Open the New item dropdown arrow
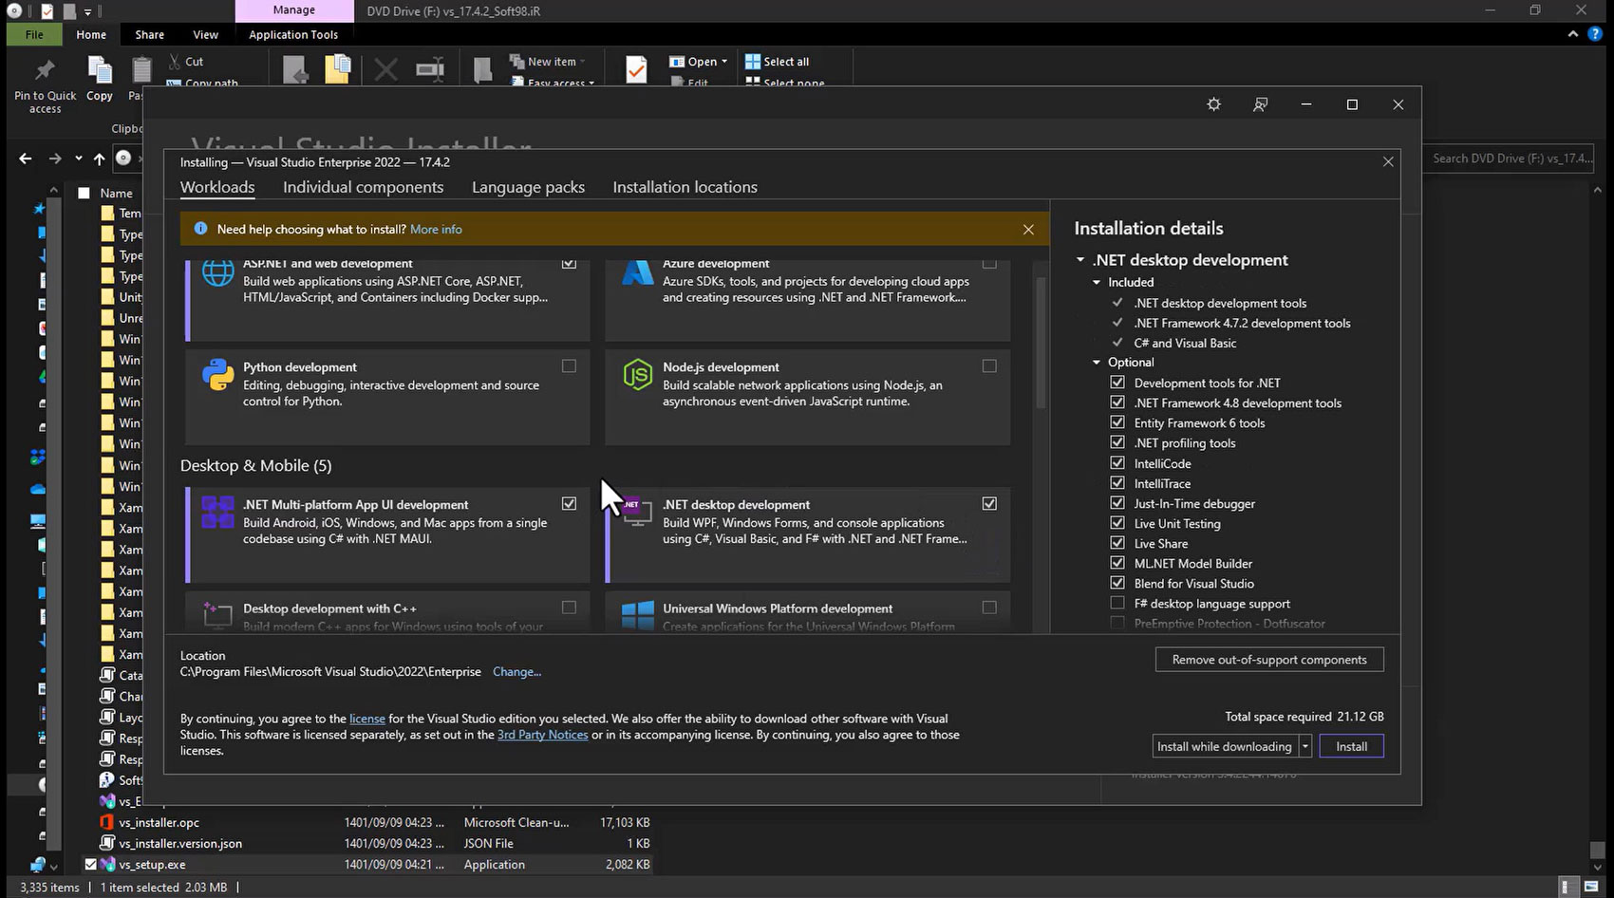The image size is (1614, 898). (x=582, y=62)
